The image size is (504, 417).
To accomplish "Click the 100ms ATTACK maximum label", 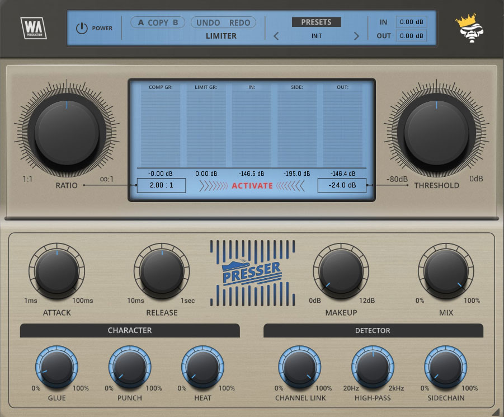I will [83, 300].
